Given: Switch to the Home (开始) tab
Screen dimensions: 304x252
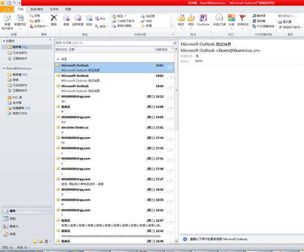Looking at the screenshot, I should tap(21, 9).
